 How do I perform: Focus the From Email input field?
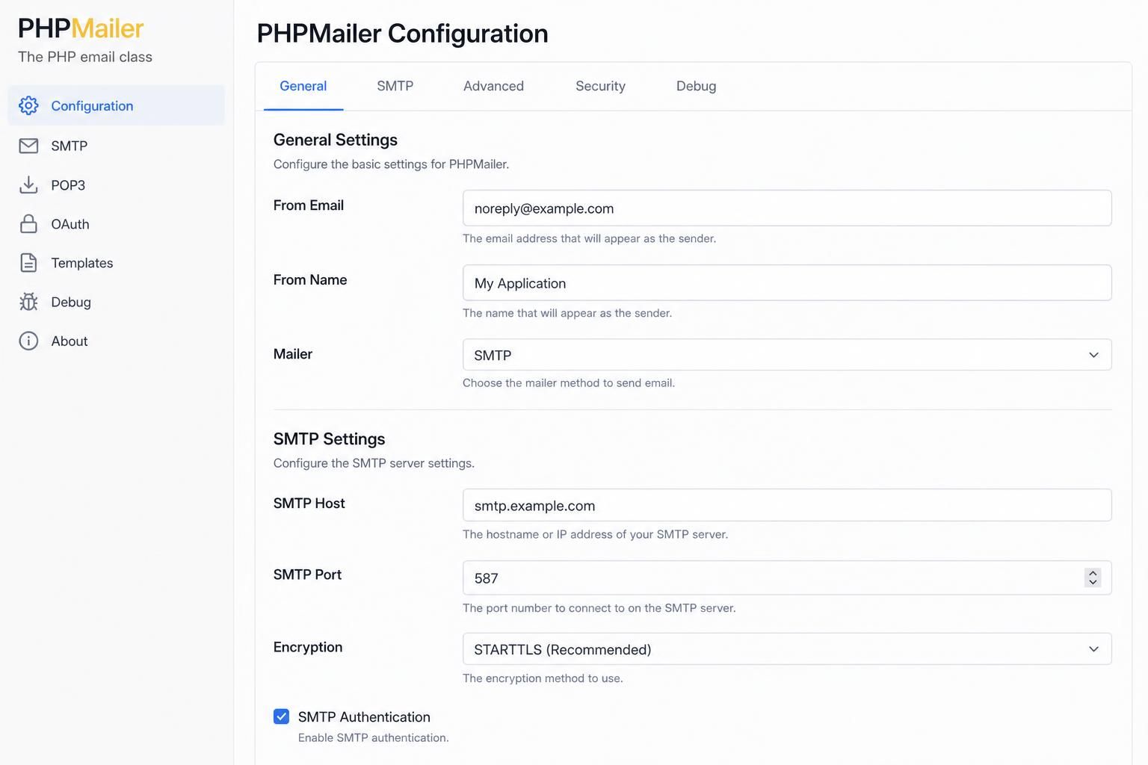click(787, 208)
